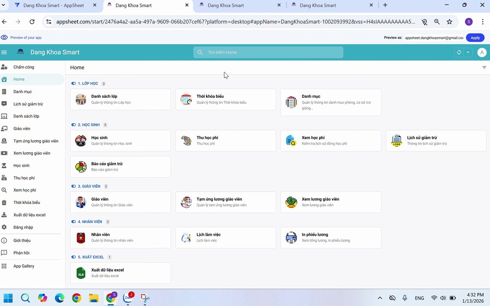Open sidebar Danh mục item
This screenshot has width=490, height=306.
click(32, 91)
